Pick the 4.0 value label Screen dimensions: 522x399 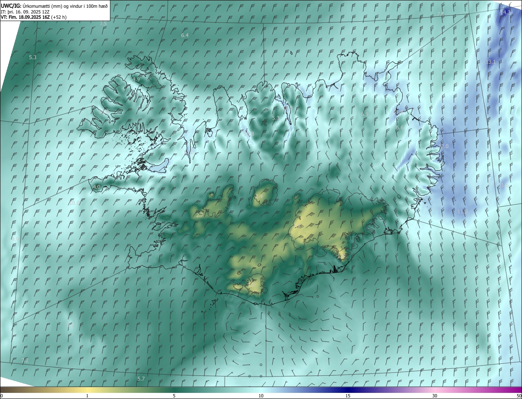click(x=97, y=187)
